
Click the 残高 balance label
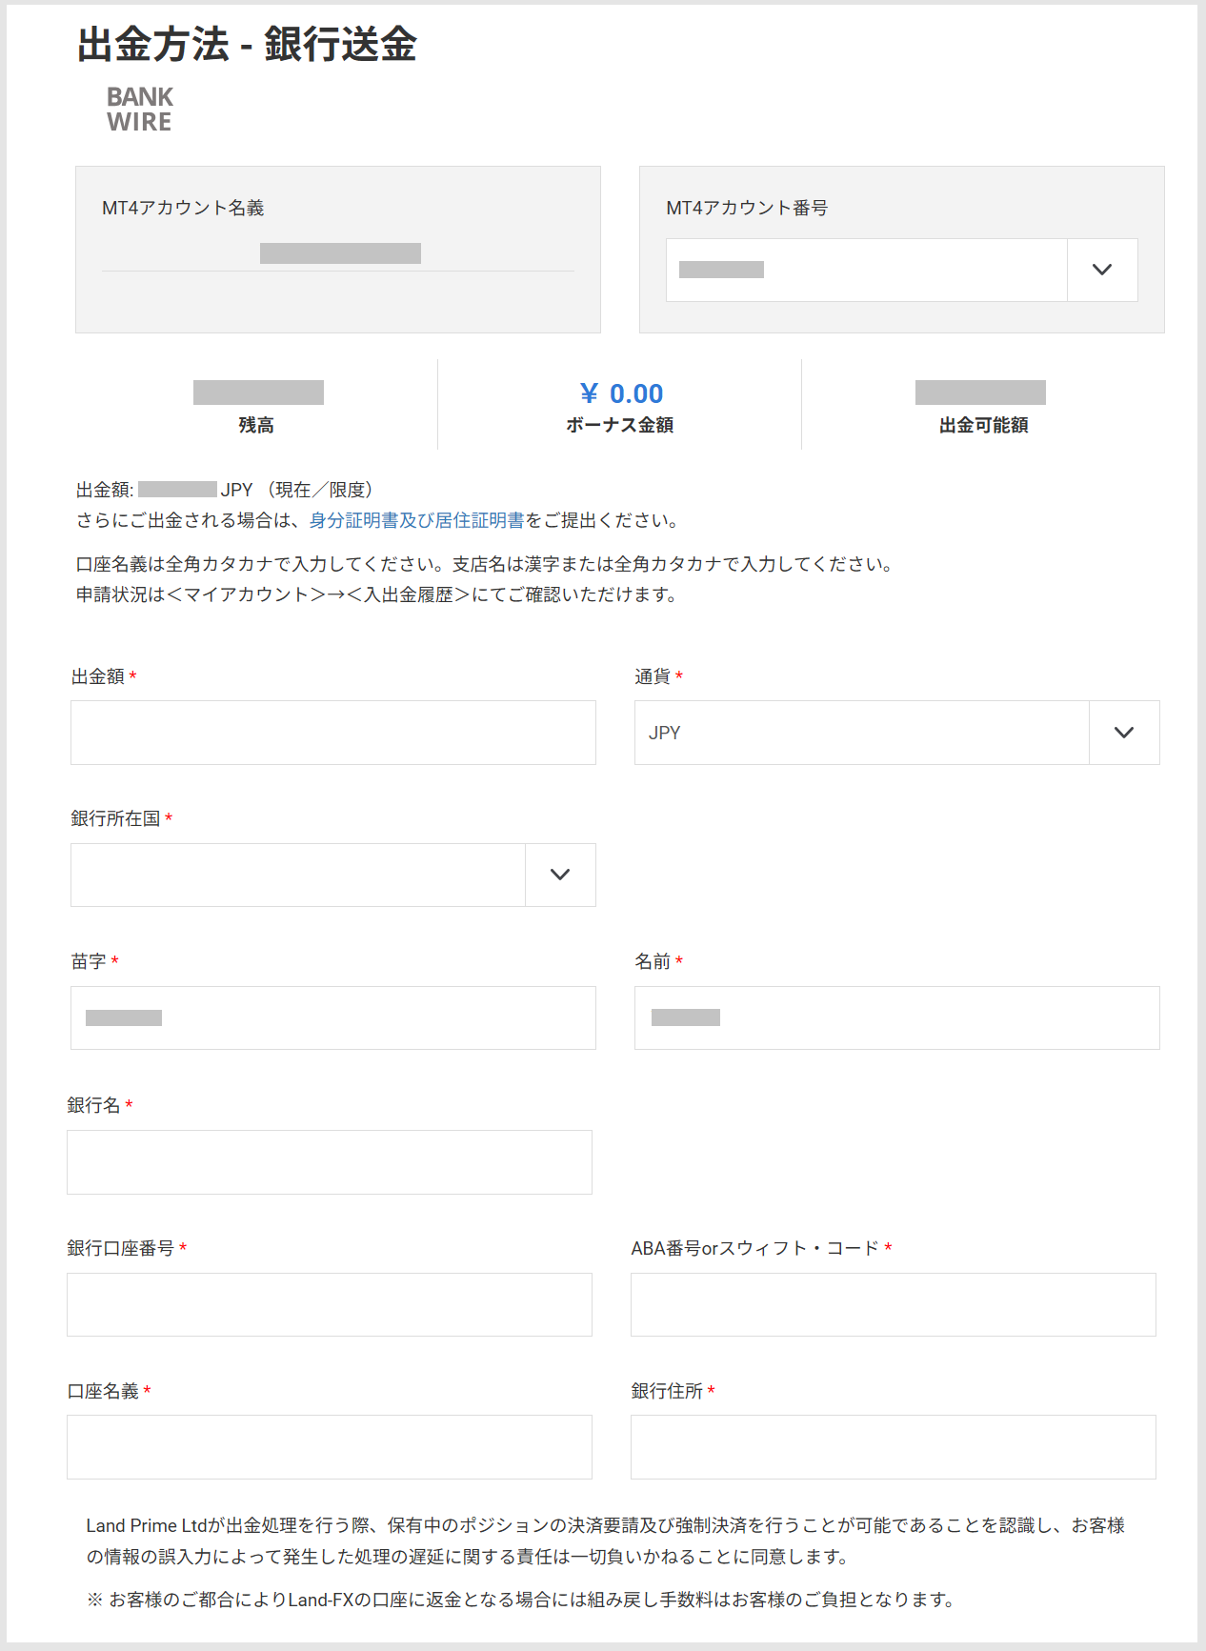256,425
